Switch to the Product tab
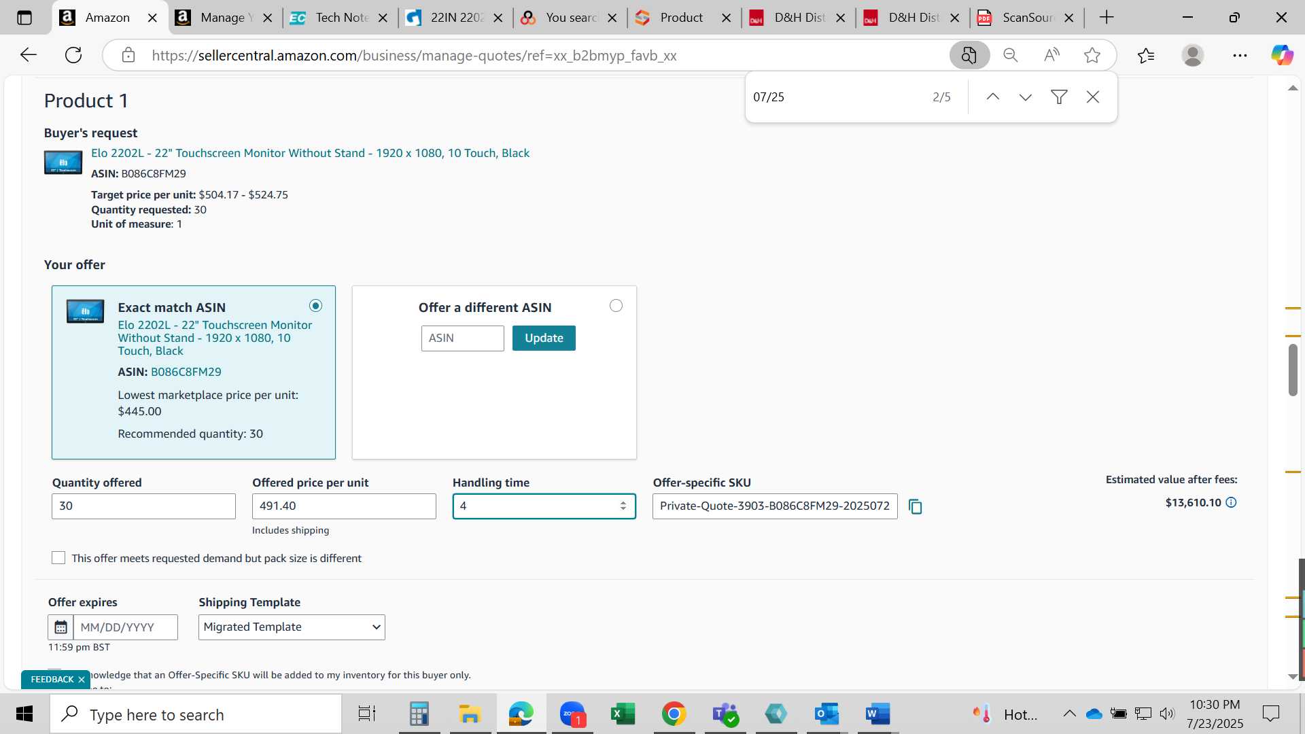Viewport: 1305px width, 734px height. [682, 18]
